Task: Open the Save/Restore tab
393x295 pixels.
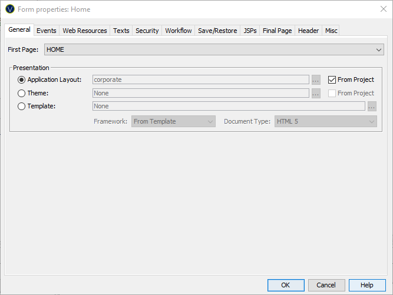Action: tap(219, 31)
